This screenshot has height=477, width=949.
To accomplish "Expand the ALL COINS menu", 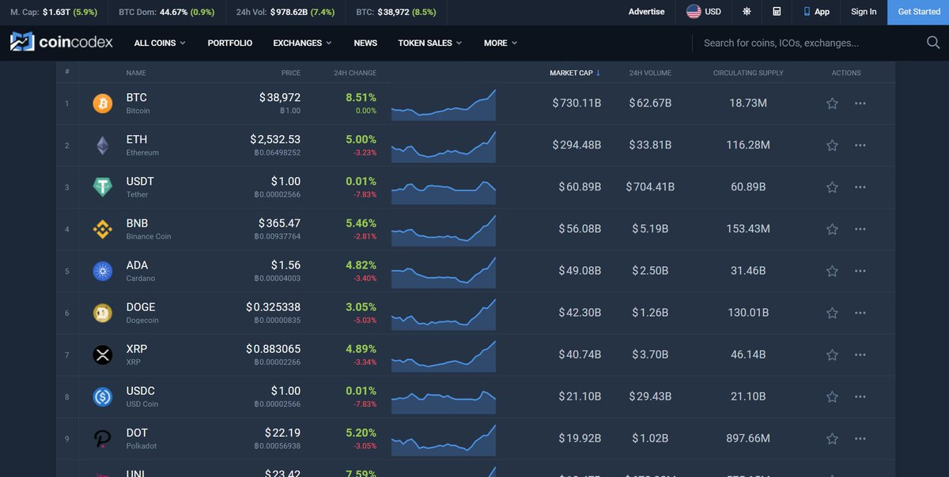I will pos(160,43).
